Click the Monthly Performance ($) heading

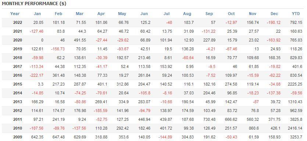[x=34, y=4]
